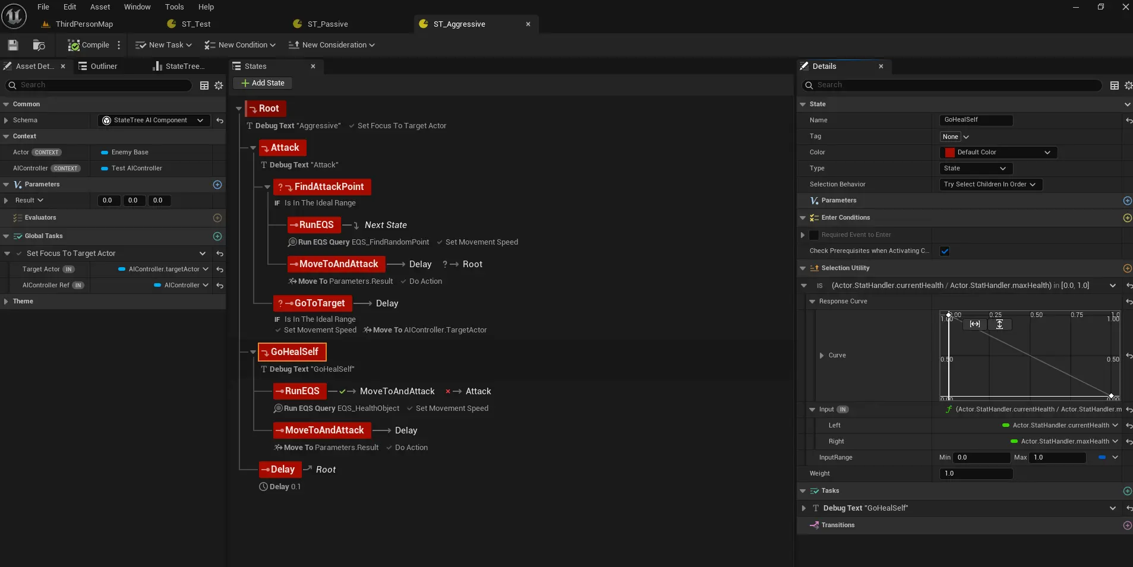Add a new Global Task with plus icon
The image size is (1133, 567).
(217, 236)
